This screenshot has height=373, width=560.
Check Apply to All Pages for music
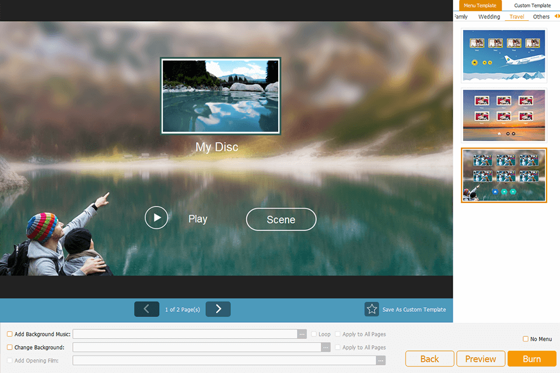(x=337, y=334)
